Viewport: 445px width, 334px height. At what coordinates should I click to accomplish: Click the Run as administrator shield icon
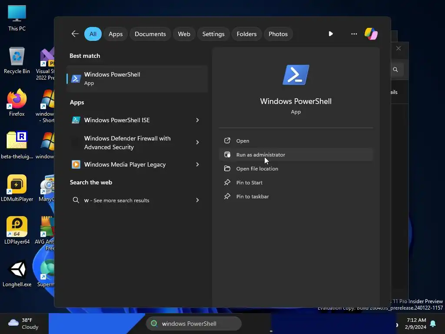point(227,154)
